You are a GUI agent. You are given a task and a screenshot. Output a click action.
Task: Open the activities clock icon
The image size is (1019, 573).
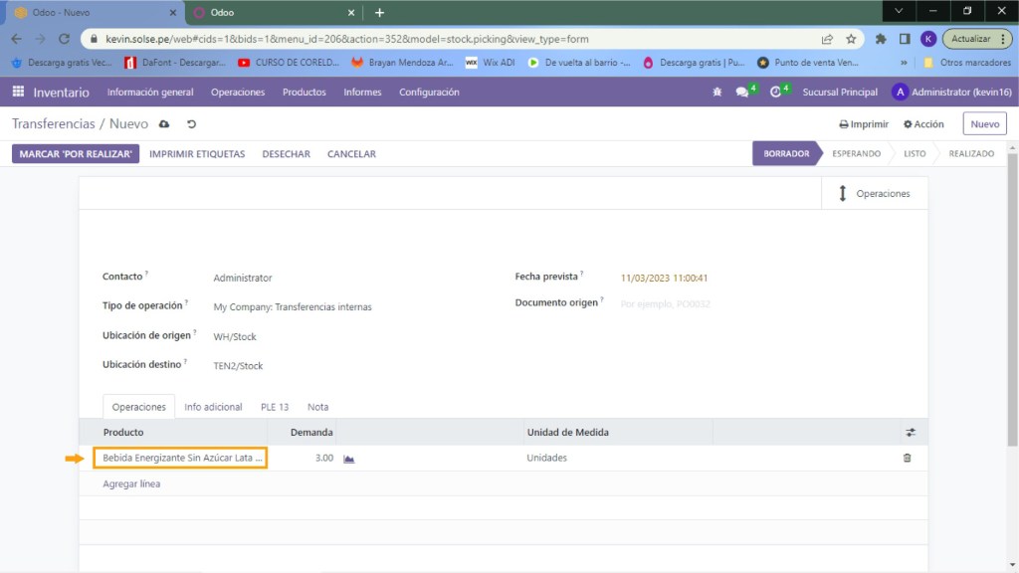tap(776, 93)
